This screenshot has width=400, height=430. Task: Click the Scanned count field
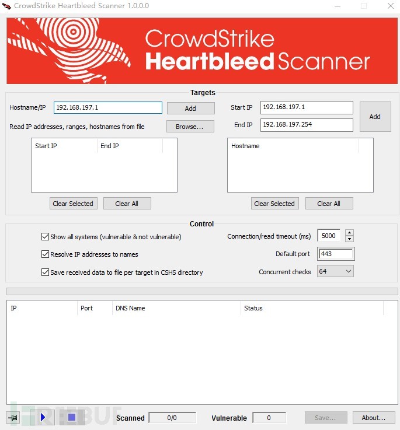coord(172,418)
